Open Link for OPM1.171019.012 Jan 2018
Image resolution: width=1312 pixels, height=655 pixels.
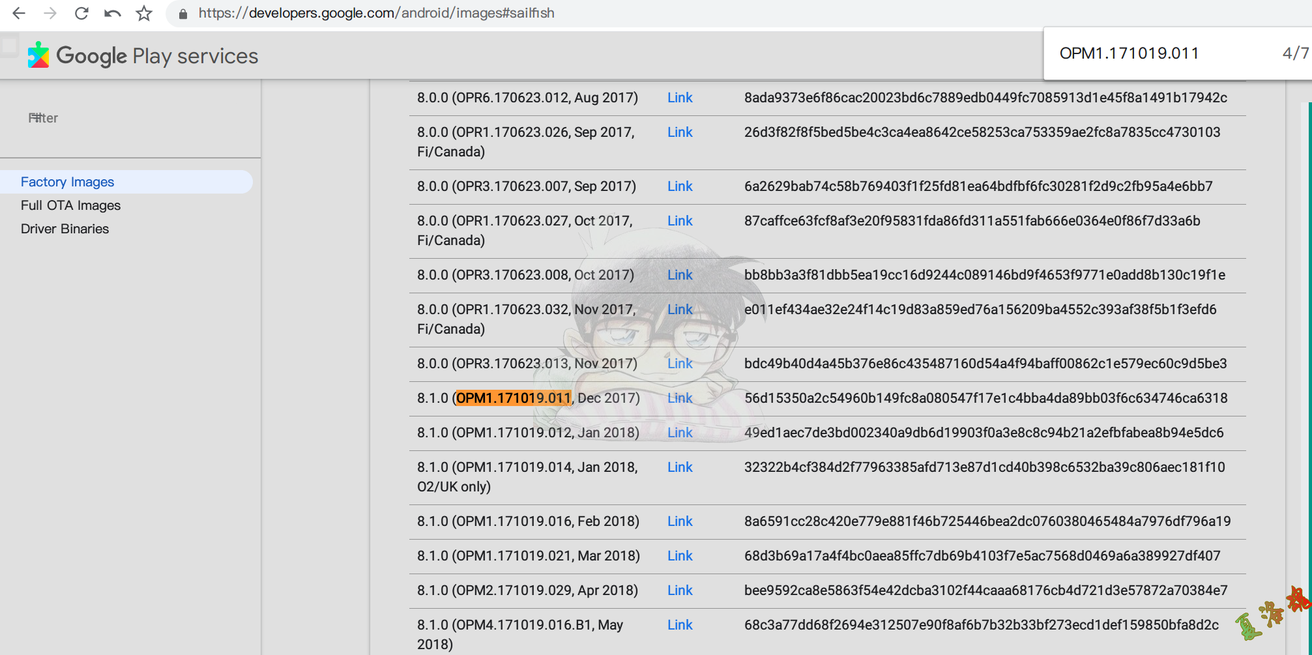point(679,433)
